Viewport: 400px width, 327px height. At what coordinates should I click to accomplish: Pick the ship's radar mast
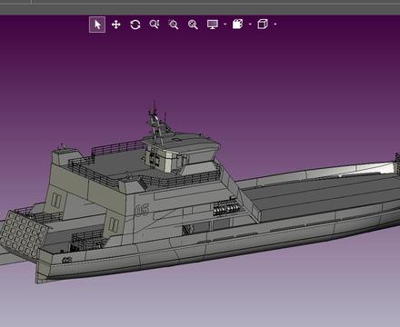point(157,124)
